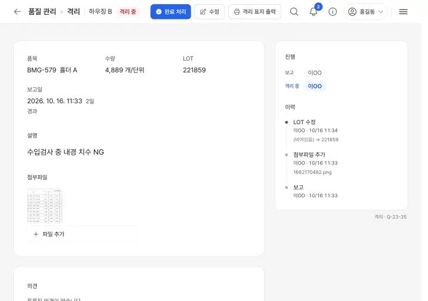
Task: Click the 1662170482.png file name
Action: coord(312,172)
